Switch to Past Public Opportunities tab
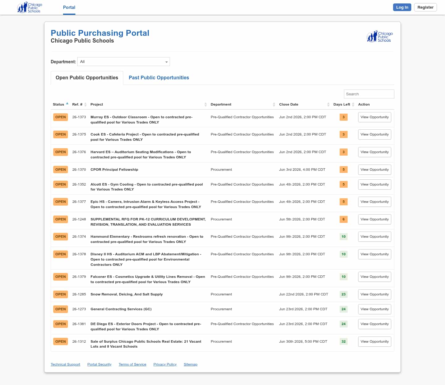This screenshot has width=445, height=385. (x=159, y=78)
